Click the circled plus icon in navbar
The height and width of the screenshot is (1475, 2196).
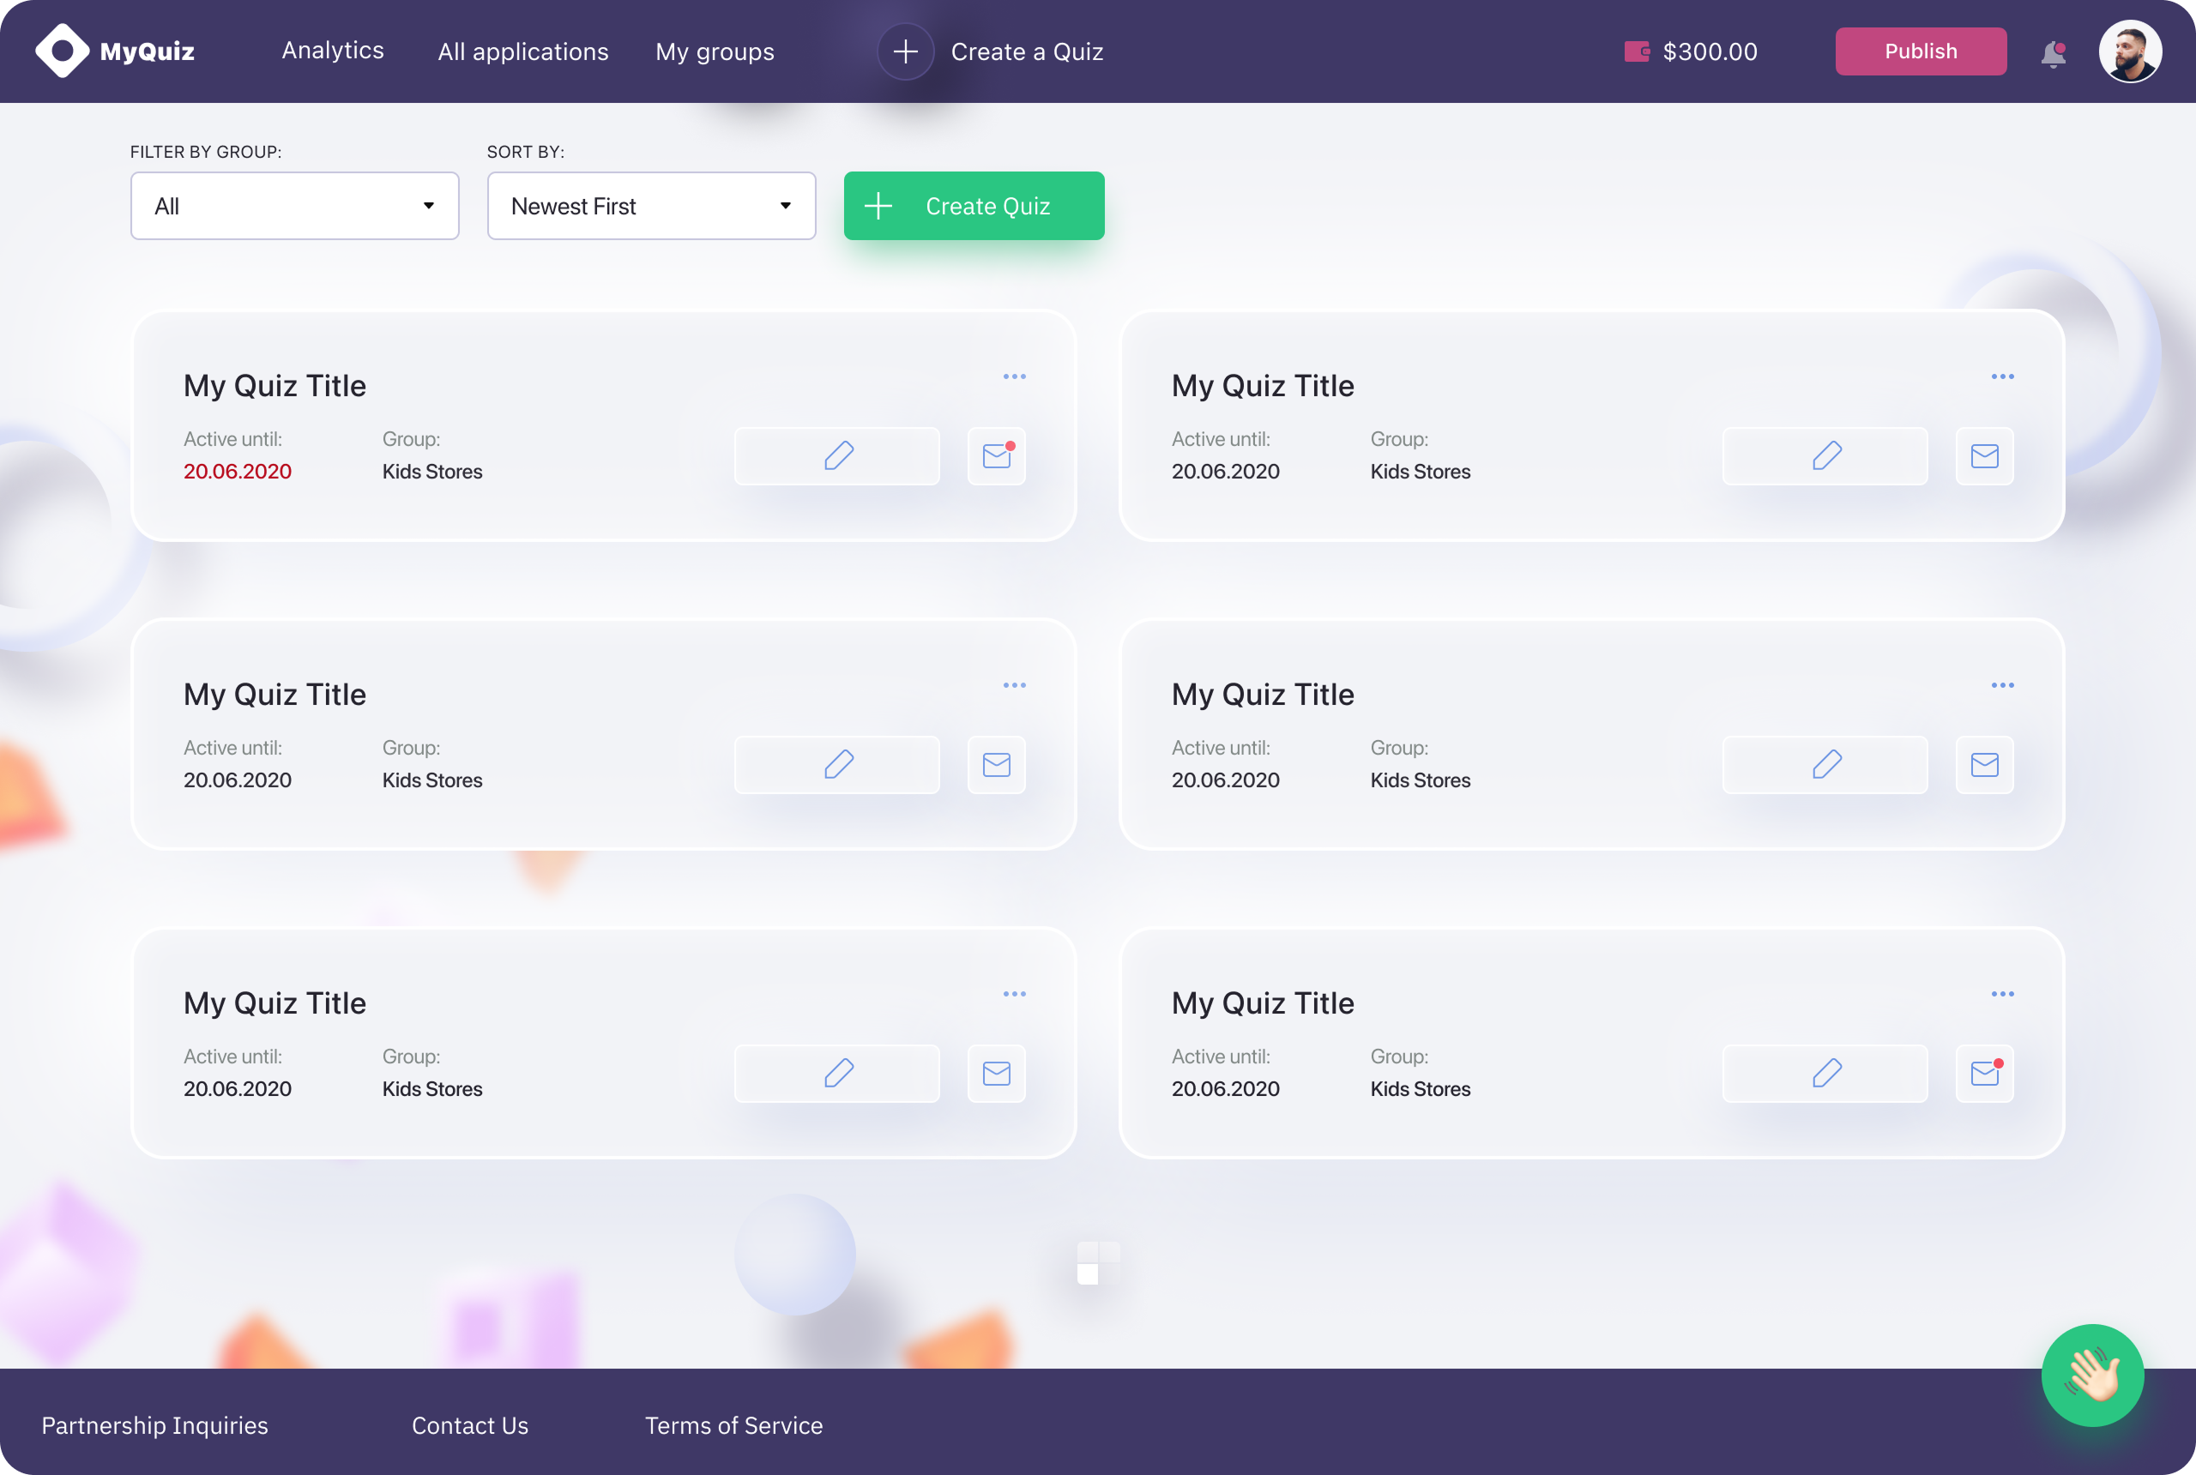[905, 51]
